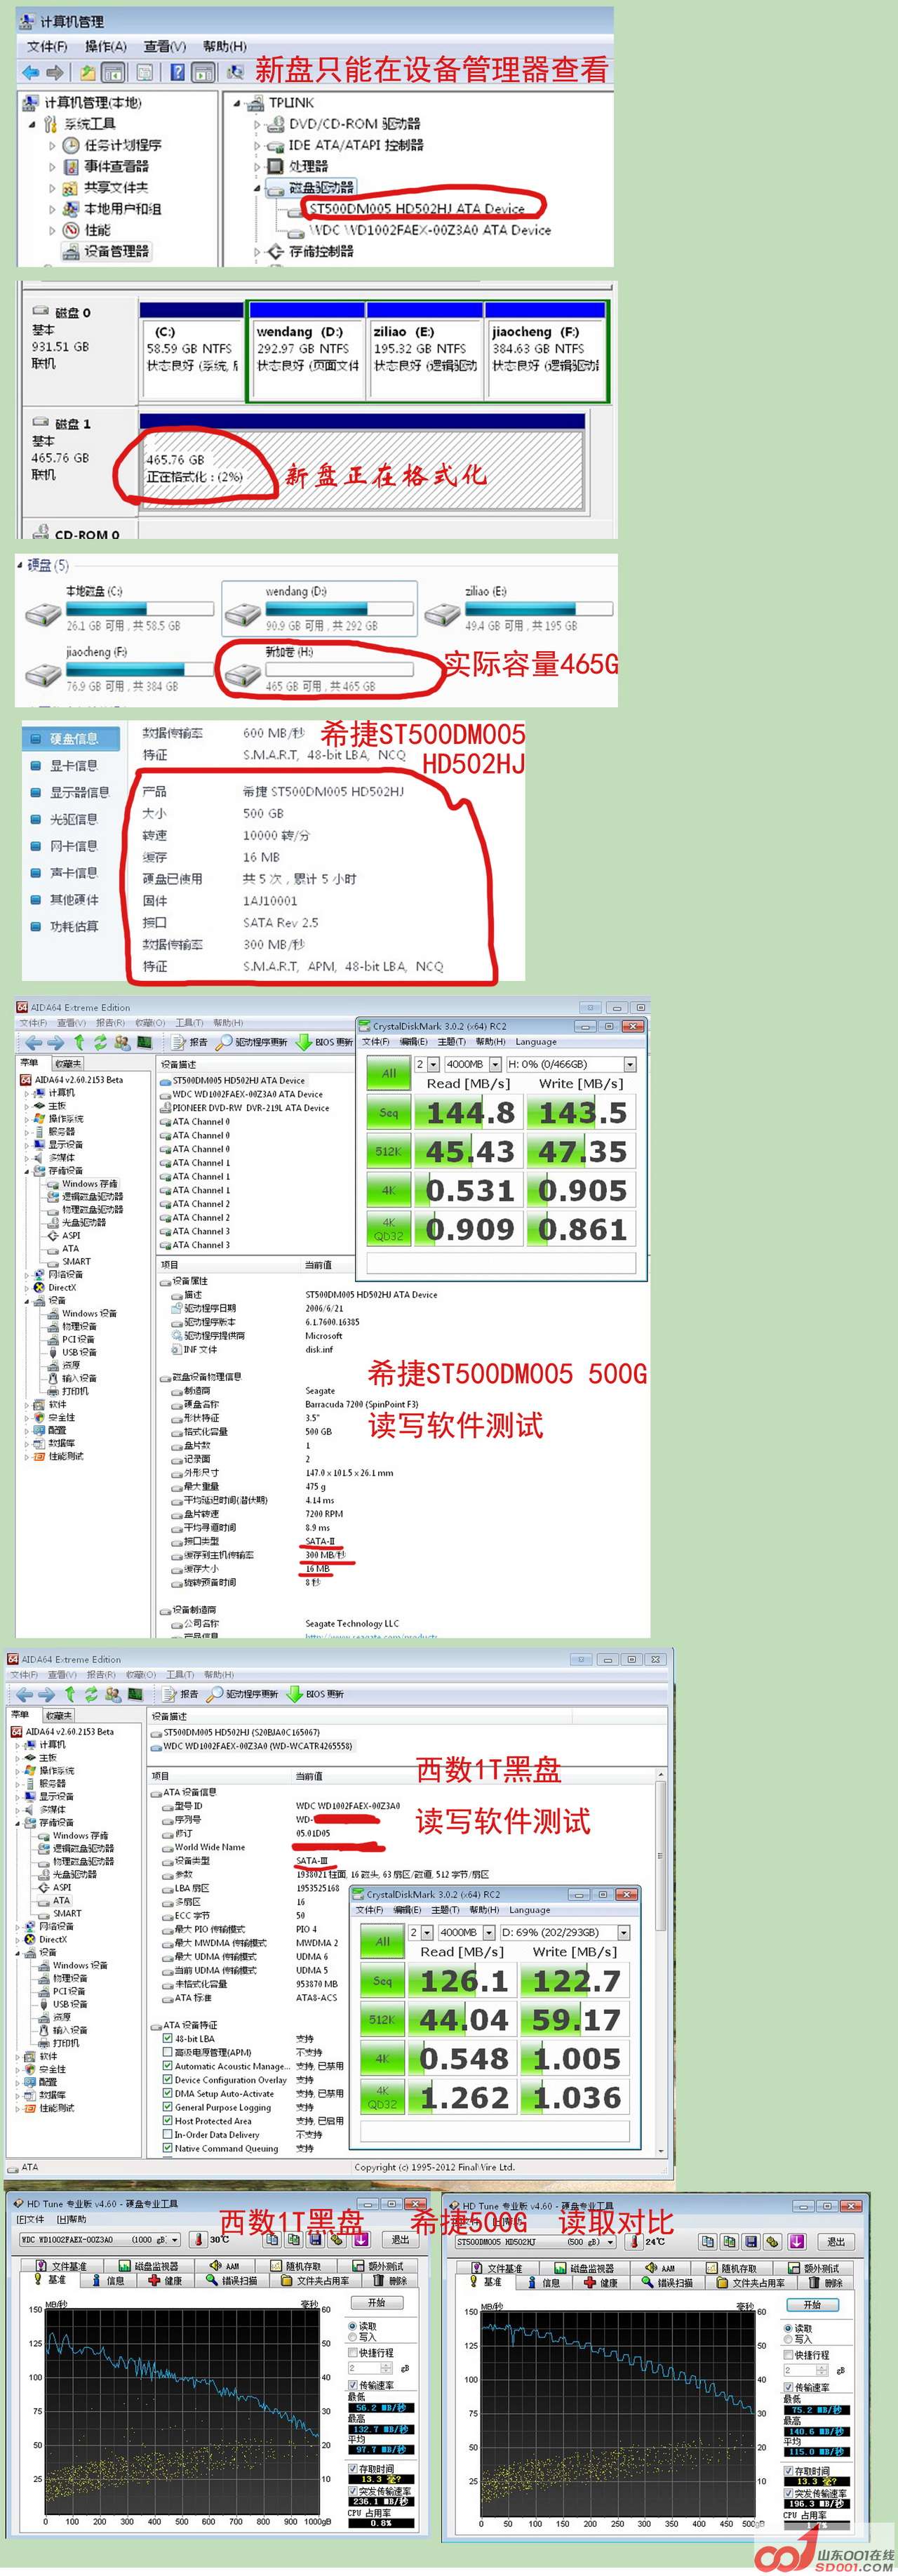
Task: Click 退出 button in right HD Tune
Action: 836,2242
